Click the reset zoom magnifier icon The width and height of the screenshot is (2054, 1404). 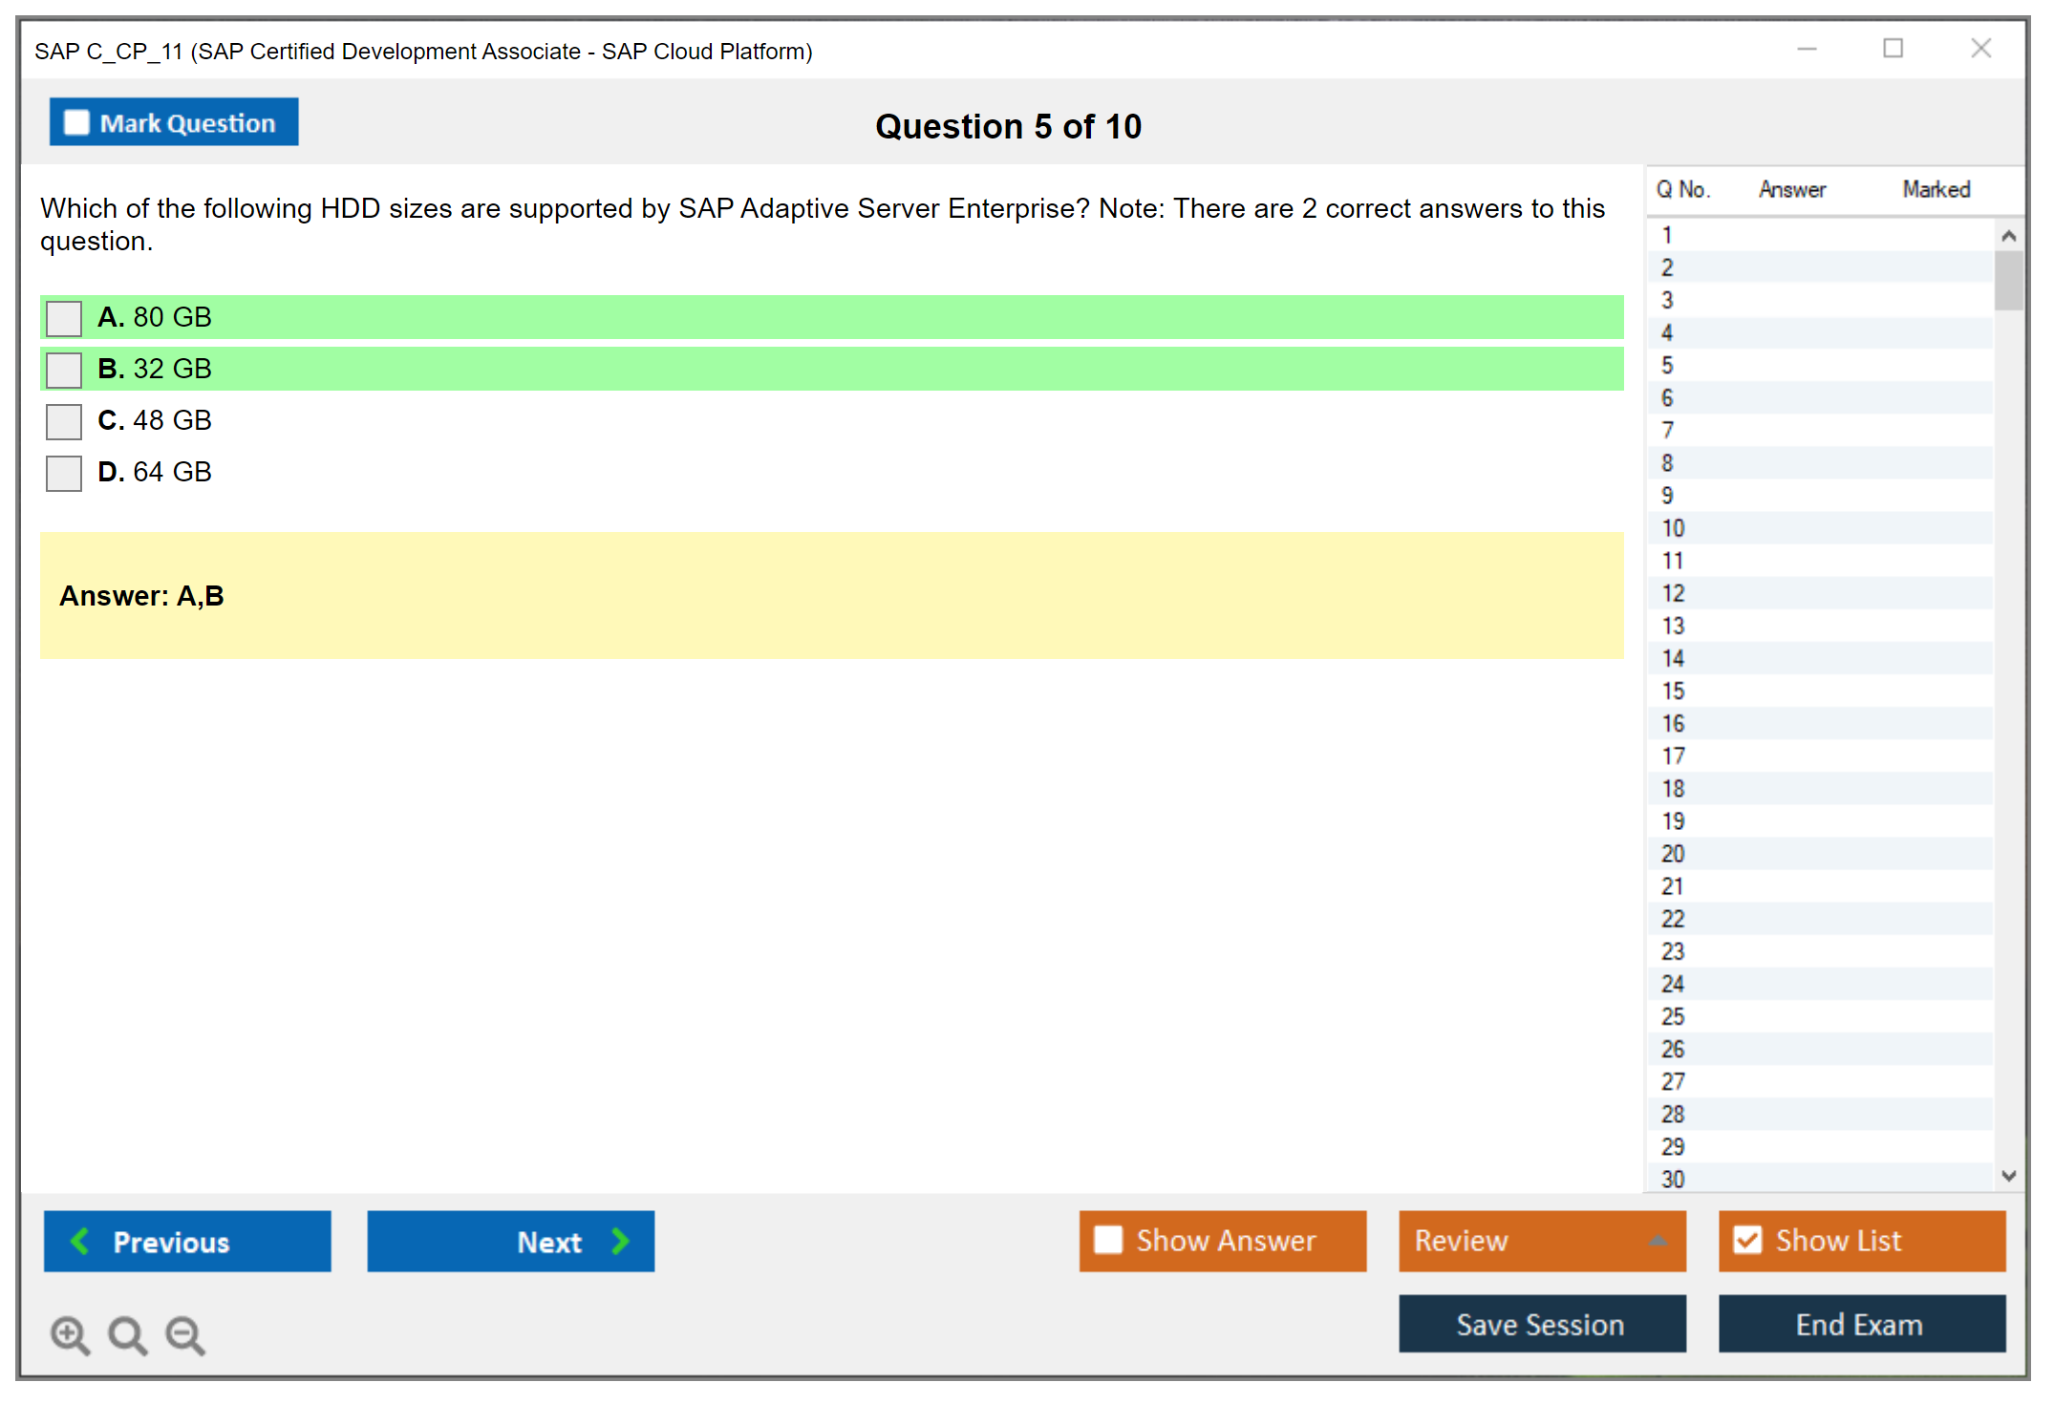(127, 1334)
